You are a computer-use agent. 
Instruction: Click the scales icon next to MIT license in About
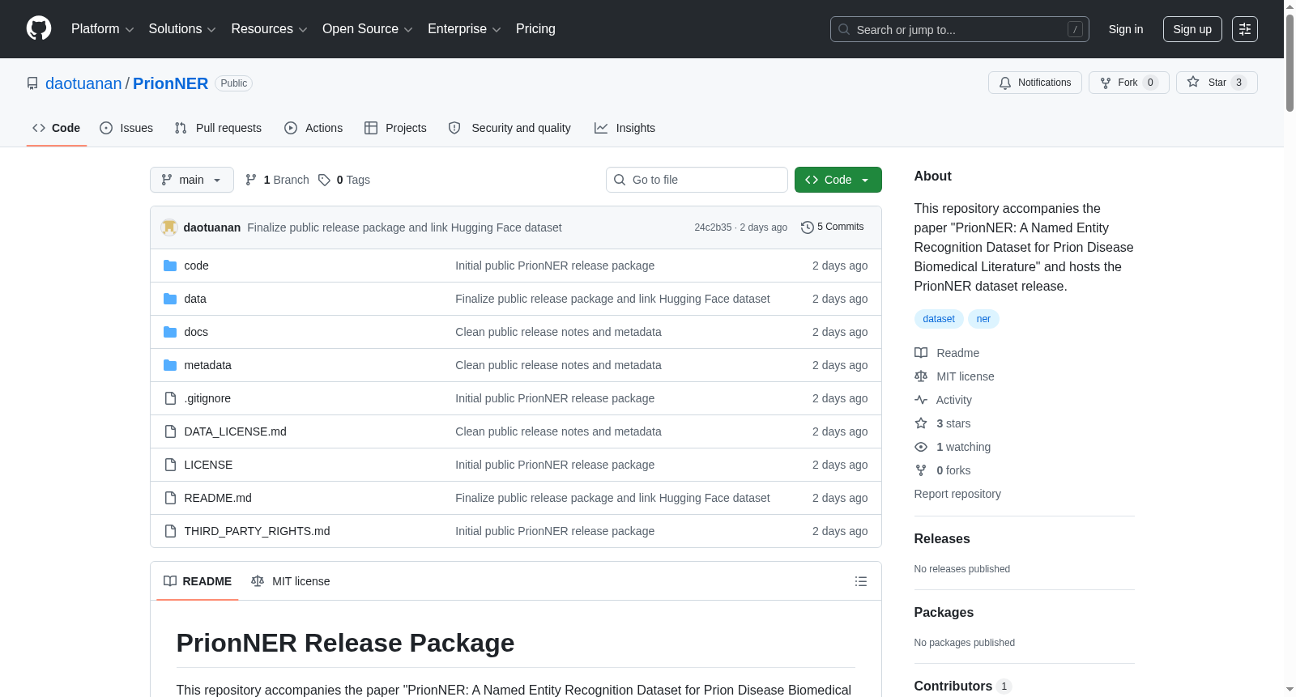click(x=921, y=376)
